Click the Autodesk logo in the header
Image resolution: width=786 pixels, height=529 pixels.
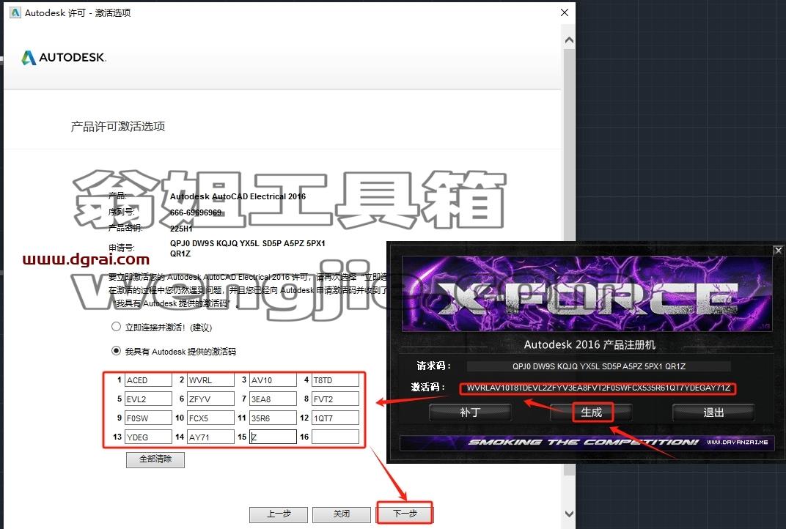(x=64, y=58)
